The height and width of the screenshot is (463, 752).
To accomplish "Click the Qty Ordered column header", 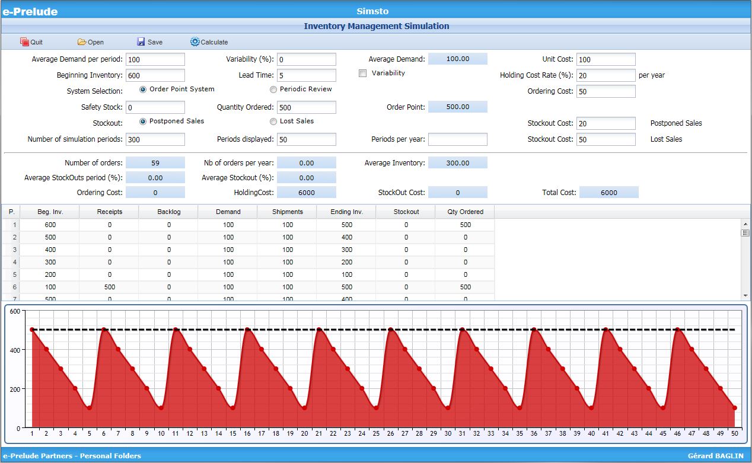I will pos(465,212).
